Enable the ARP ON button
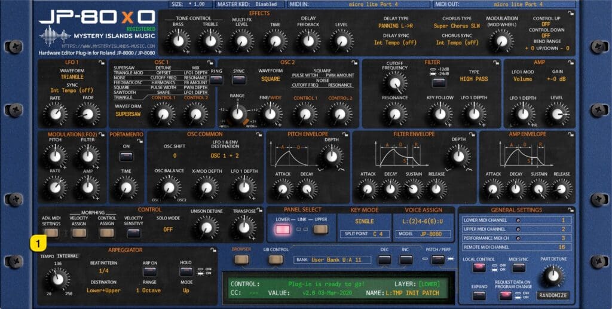This screenshot has width=612, height=309. 149,271
